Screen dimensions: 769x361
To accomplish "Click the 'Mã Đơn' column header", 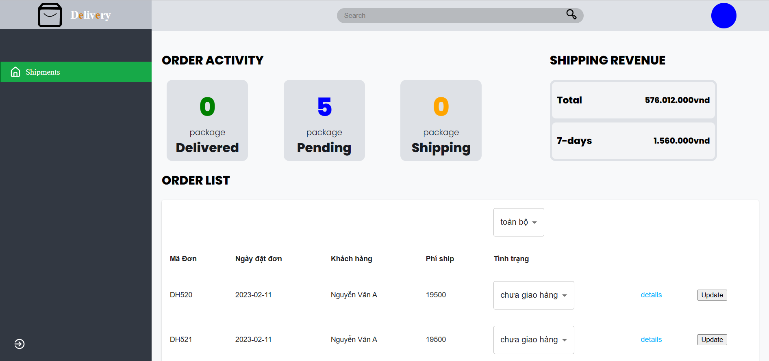I will (x=183, y=259).
